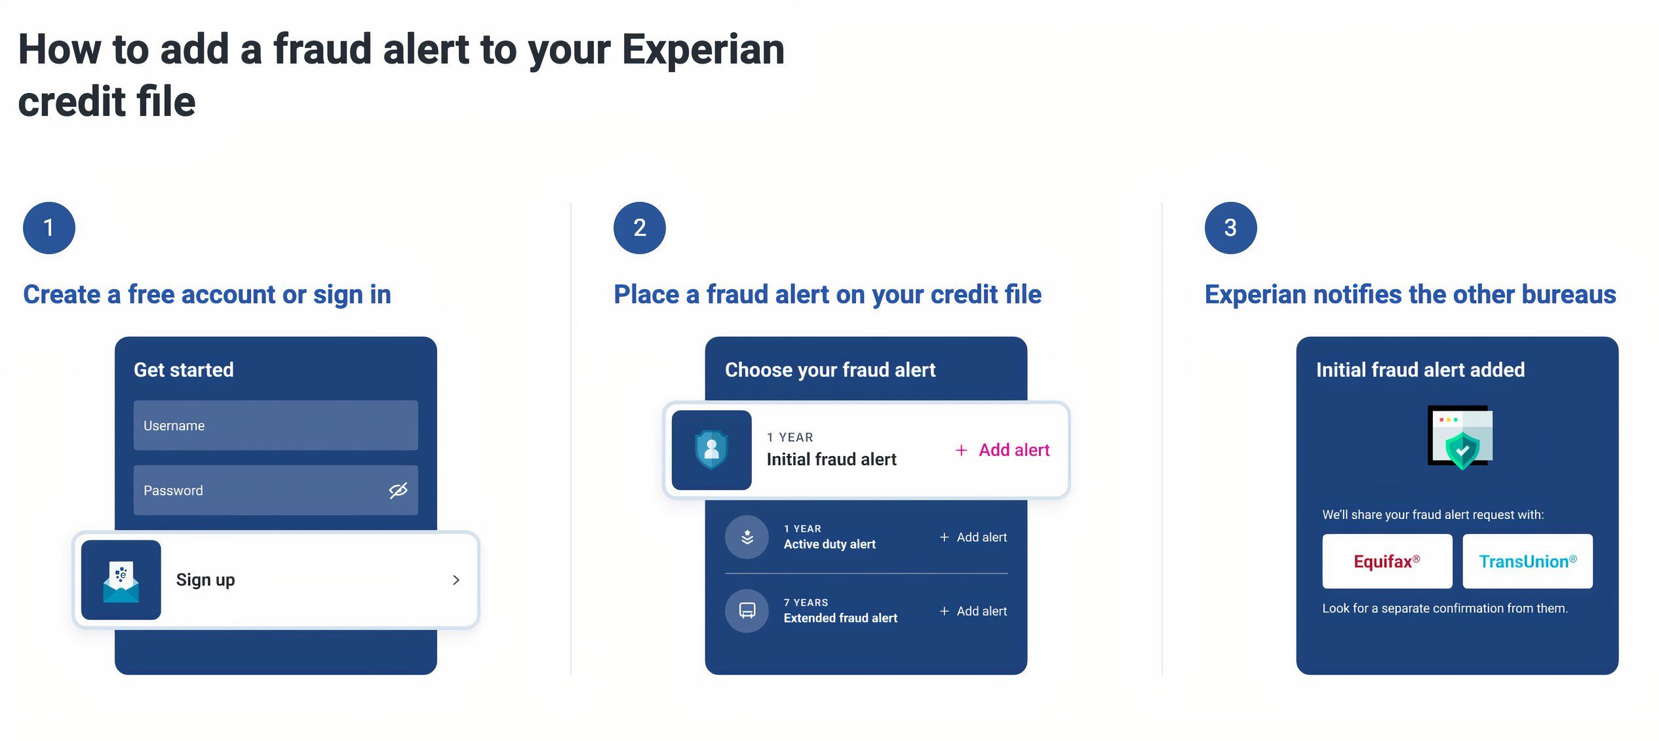The height and width of the screenshot is (741, 1659).
Task: Click the step 2 number badge
Action: 640,228
